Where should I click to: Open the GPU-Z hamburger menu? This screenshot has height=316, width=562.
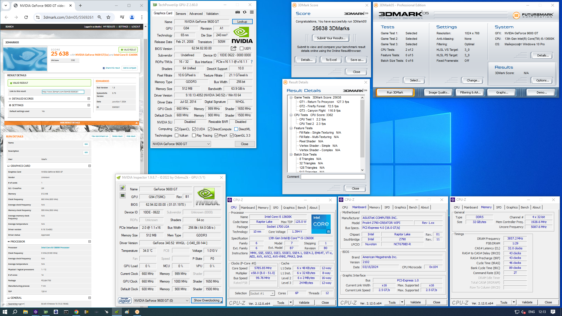[252, 12]
